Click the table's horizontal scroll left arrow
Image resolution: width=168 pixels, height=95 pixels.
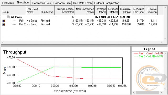3,42
